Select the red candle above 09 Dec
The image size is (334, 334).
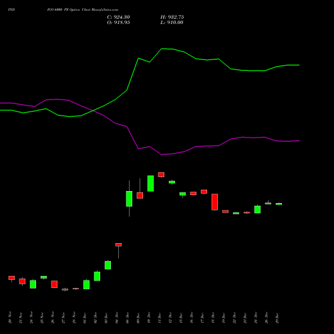[140, 196]
